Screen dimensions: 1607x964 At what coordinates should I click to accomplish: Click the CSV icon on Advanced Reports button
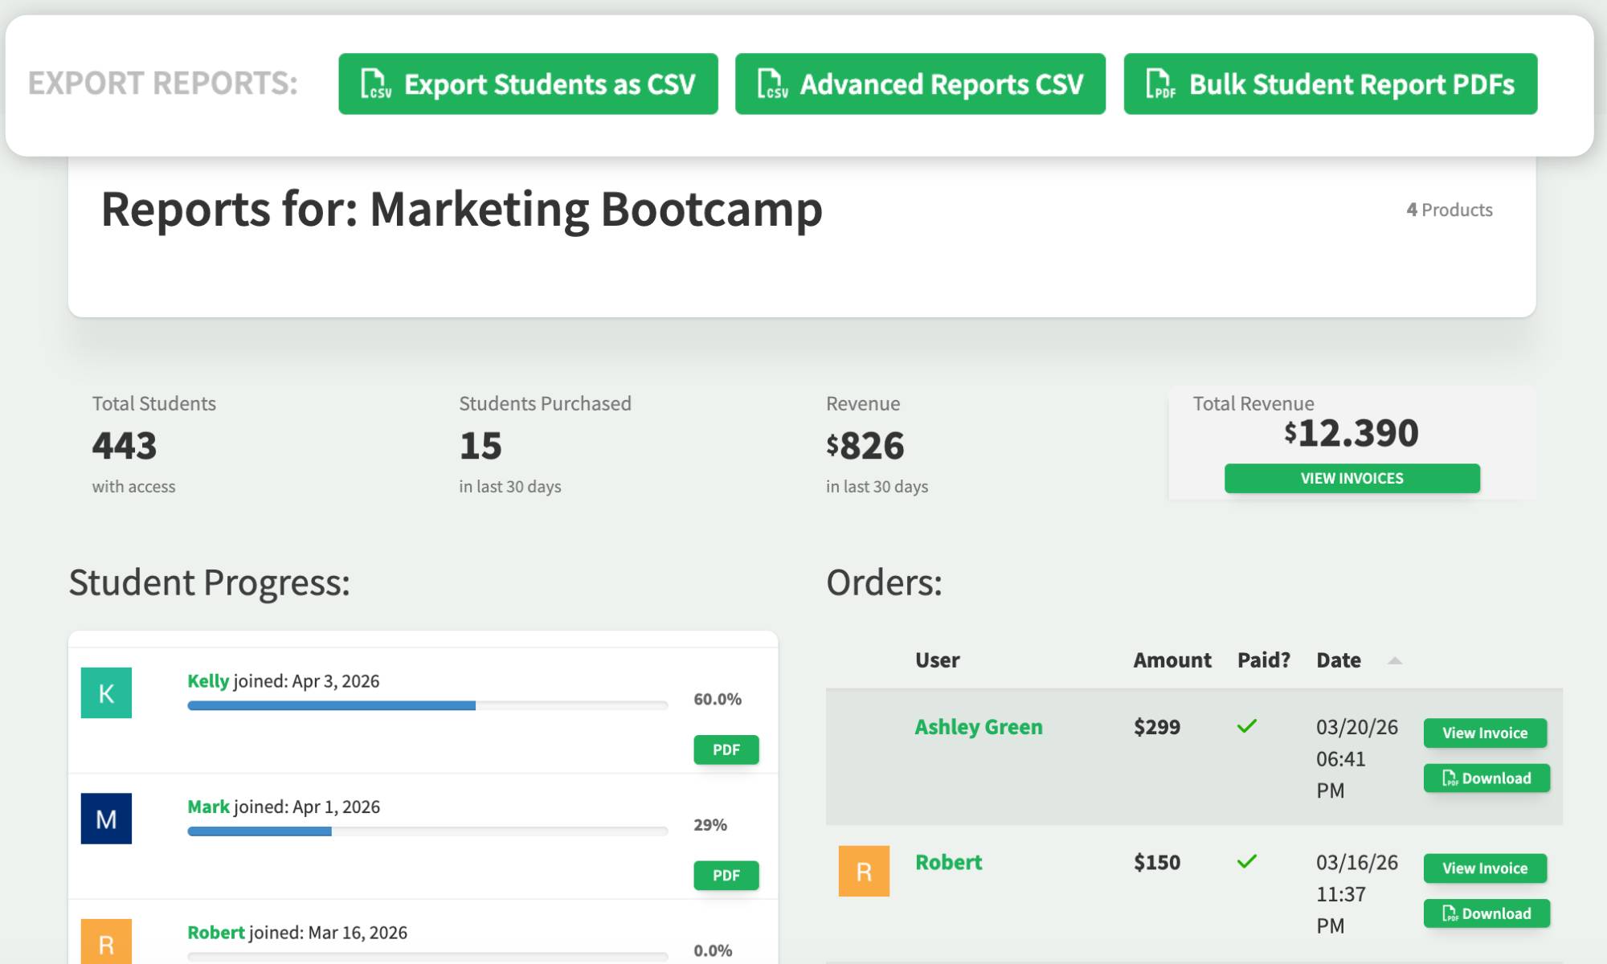[x=772, y=84]
